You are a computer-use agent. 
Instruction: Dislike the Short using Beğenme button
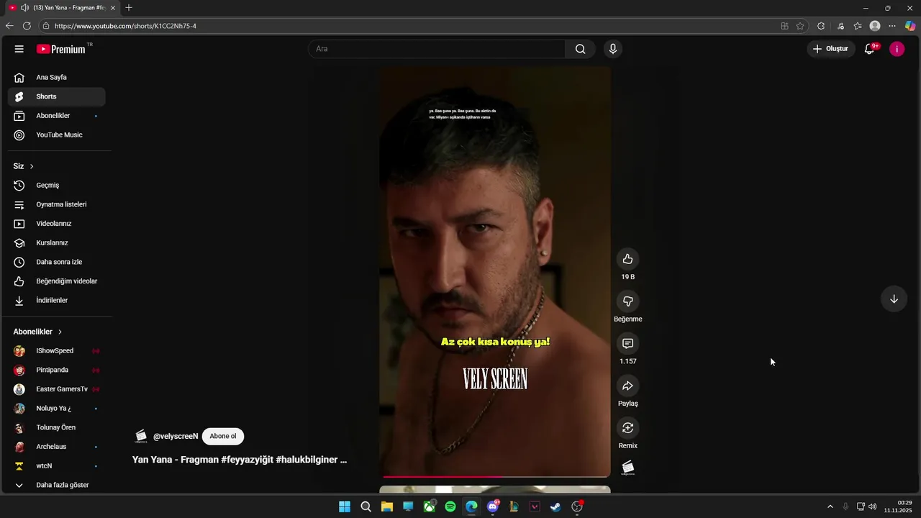pos(627,301)
